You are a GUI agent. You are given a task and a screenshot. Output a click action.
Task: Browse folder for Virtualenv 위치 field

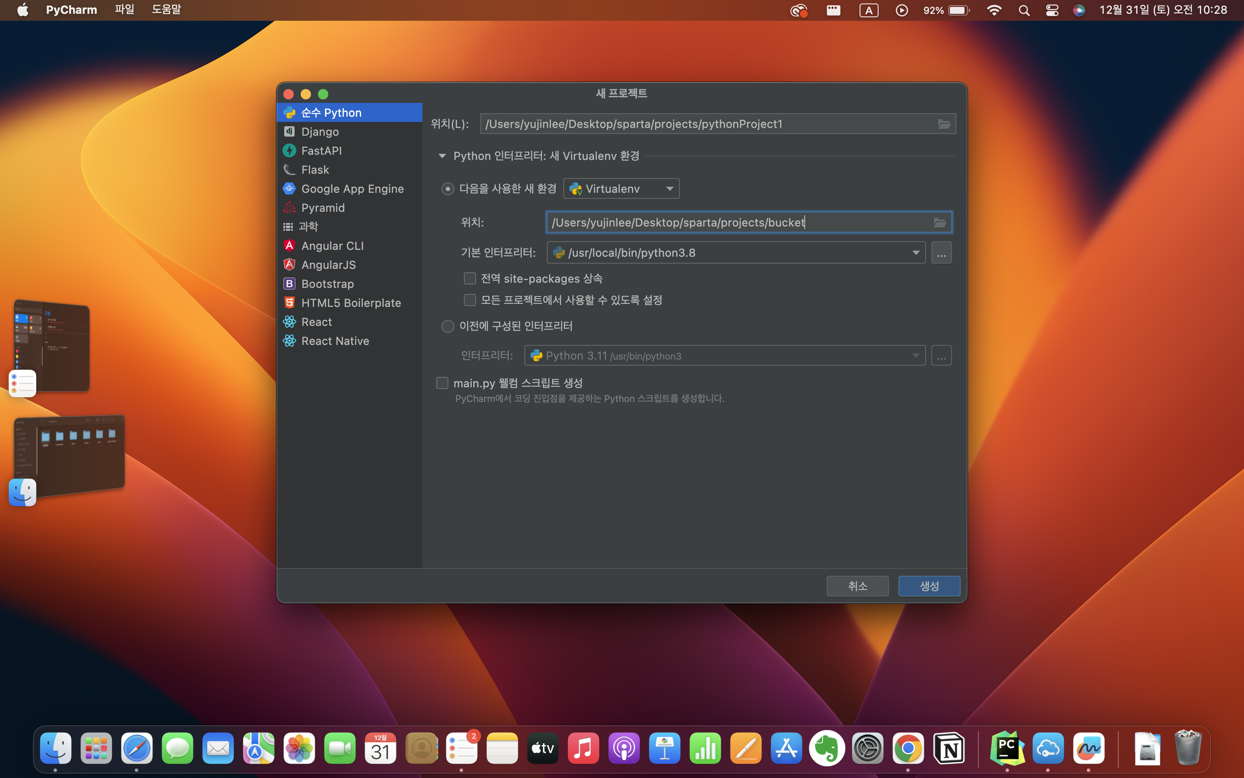click(x=939, y=222)
